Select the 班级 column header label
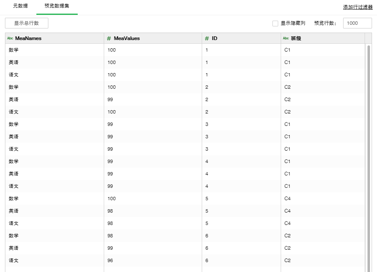The height and width of the screenshot is (272, 377). pyautogui.click(x=296, y=38)
